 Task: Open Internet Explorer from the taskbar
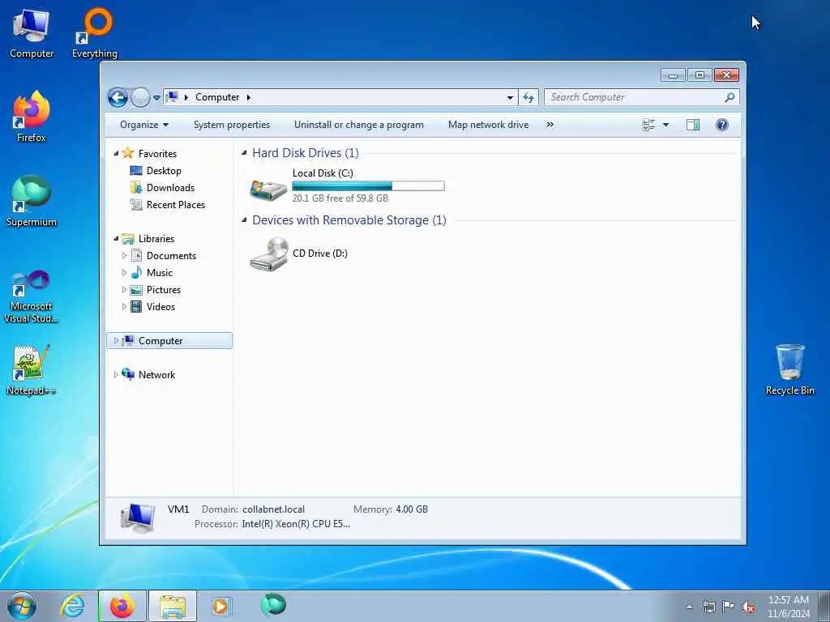coord(72,606)
